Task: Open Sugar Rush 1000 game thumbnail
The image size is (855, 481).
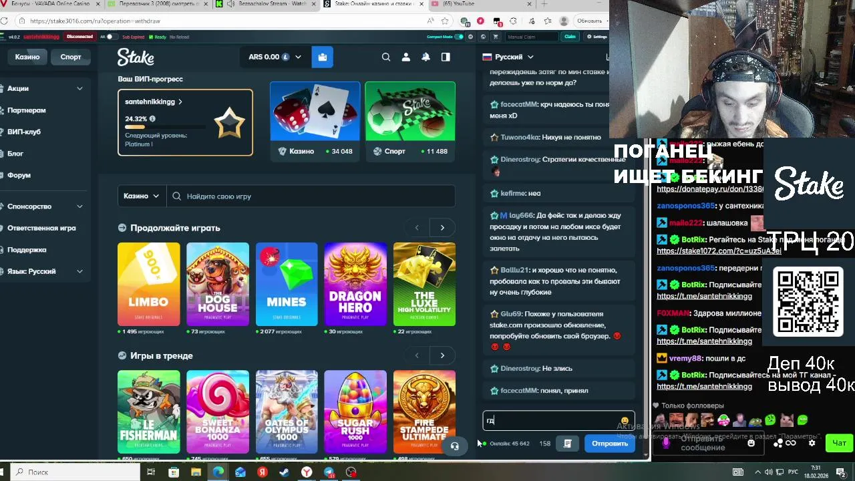Action: pos(355,412)
